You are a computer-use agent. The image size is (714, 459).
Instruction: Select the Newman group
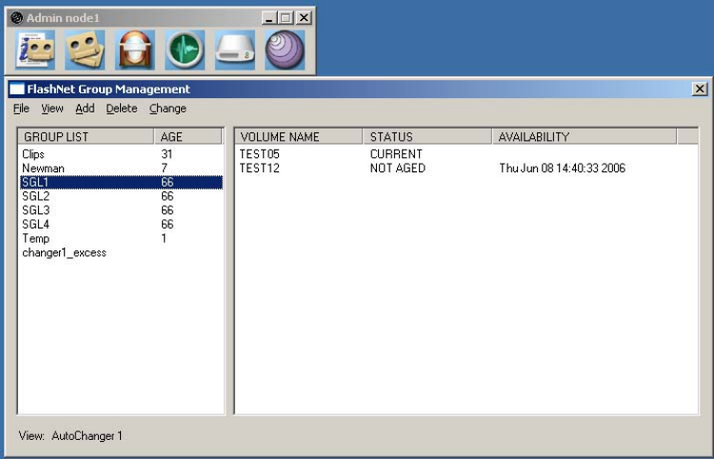pyautogui.click(x=43, y=168)
